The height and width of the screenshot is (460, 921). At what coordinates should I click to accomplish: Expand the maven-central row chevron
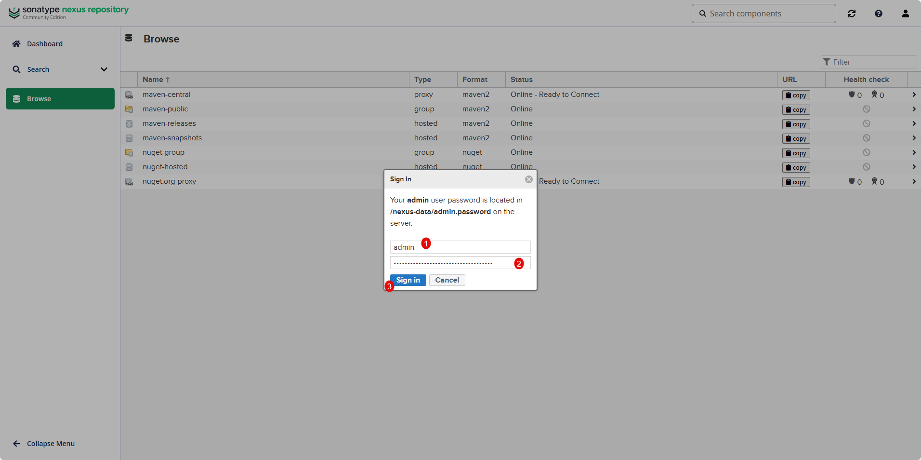click(914, 95)
